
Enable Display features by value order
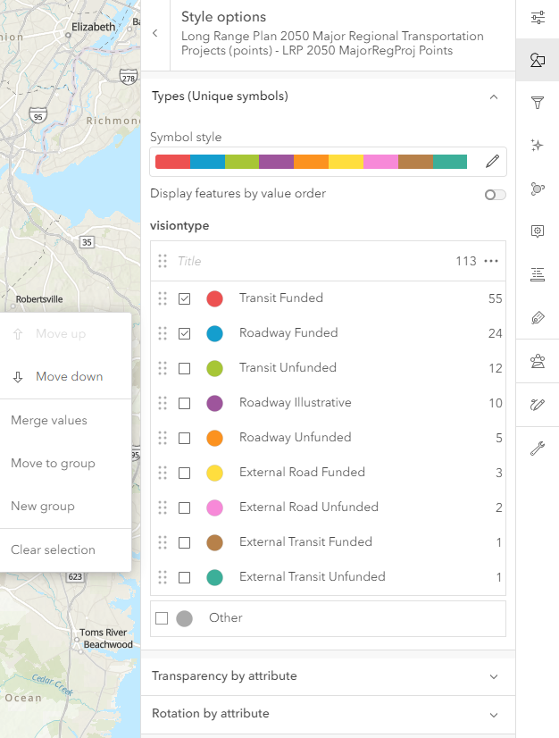495,195
